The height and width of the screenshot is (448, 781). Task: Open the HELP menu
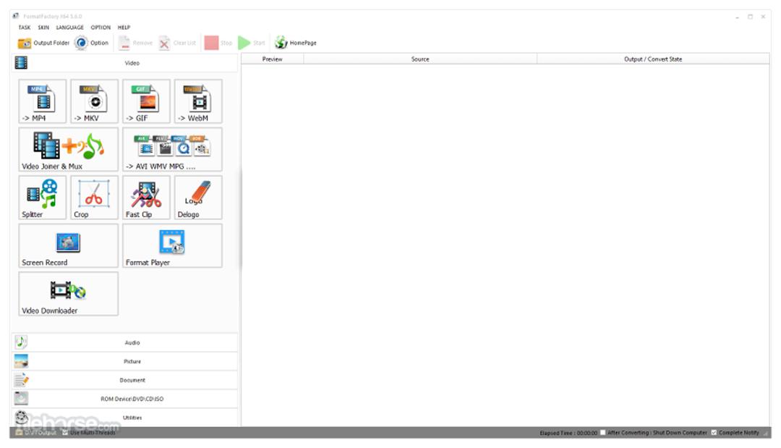coord(124,28)
